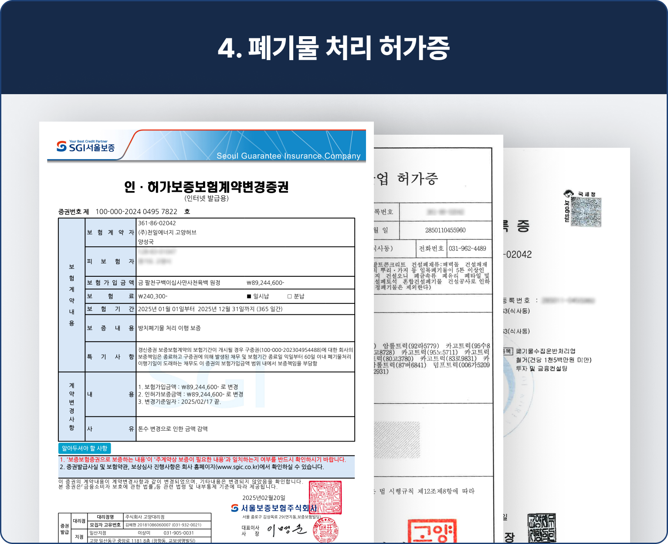Click the heading 4. 폐기물 처리 허가증
The image size is (668, 544).
(334, 48)
